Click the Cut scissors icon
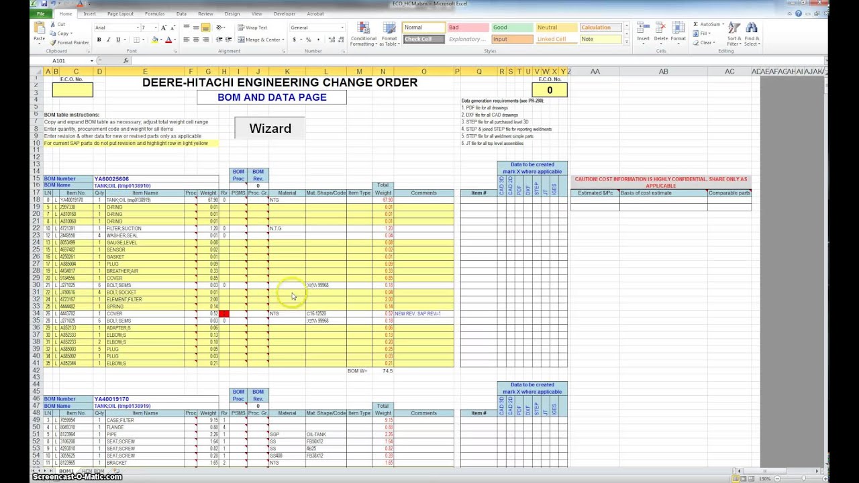Image resolution: width=859 pixels, height=483 pixels. tap(52, 25)
